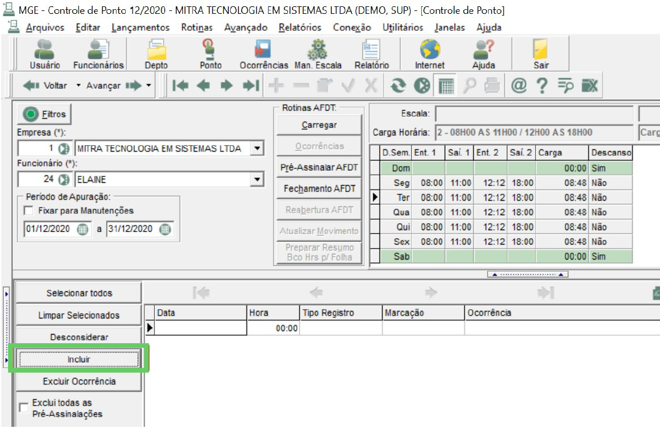Open the Rotinas menu

click(x=197, y=27)
